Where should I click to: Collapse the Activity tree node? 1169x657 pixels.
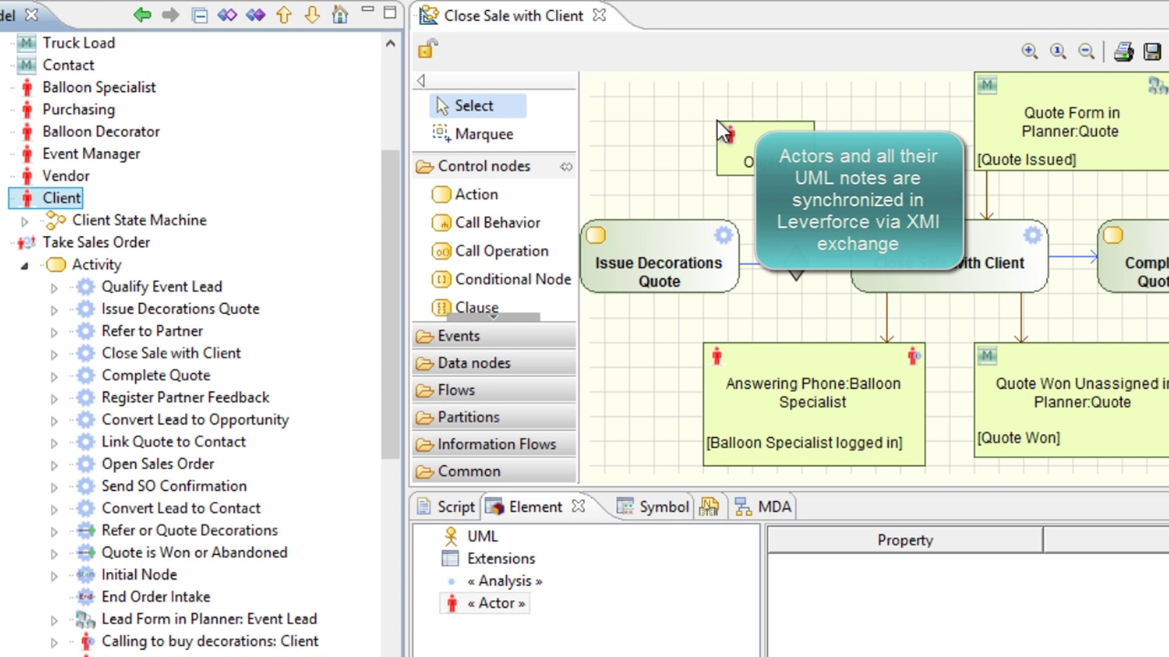(x=24, y=266)
